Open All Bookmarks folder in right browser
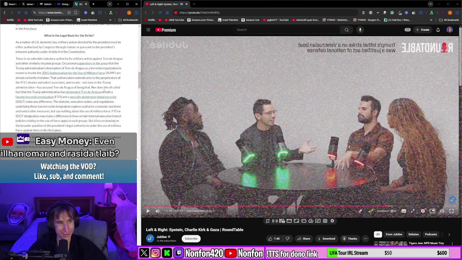 point(449,20)
